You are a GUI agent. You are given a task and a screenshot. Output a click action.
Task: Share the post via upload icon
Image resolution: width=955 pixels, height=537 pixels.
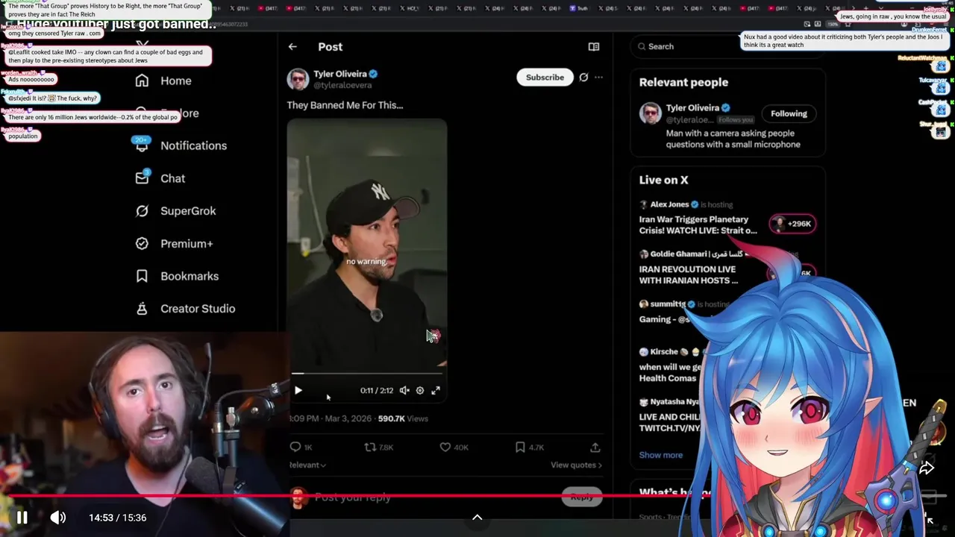(595, 447)
